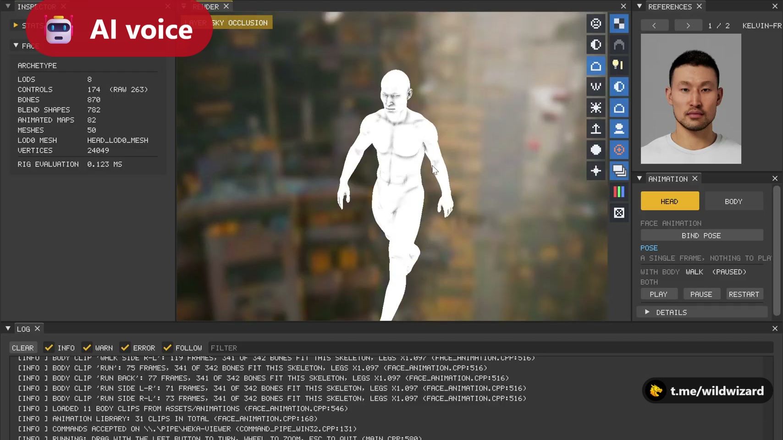Click the starburst icon in render toolbar

[596, 108]
